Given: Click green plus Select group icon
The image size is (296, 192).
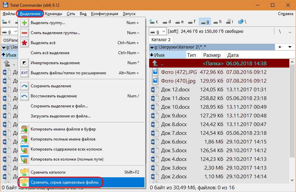Looking at the screenshot, I should click(x=25, y=23).
